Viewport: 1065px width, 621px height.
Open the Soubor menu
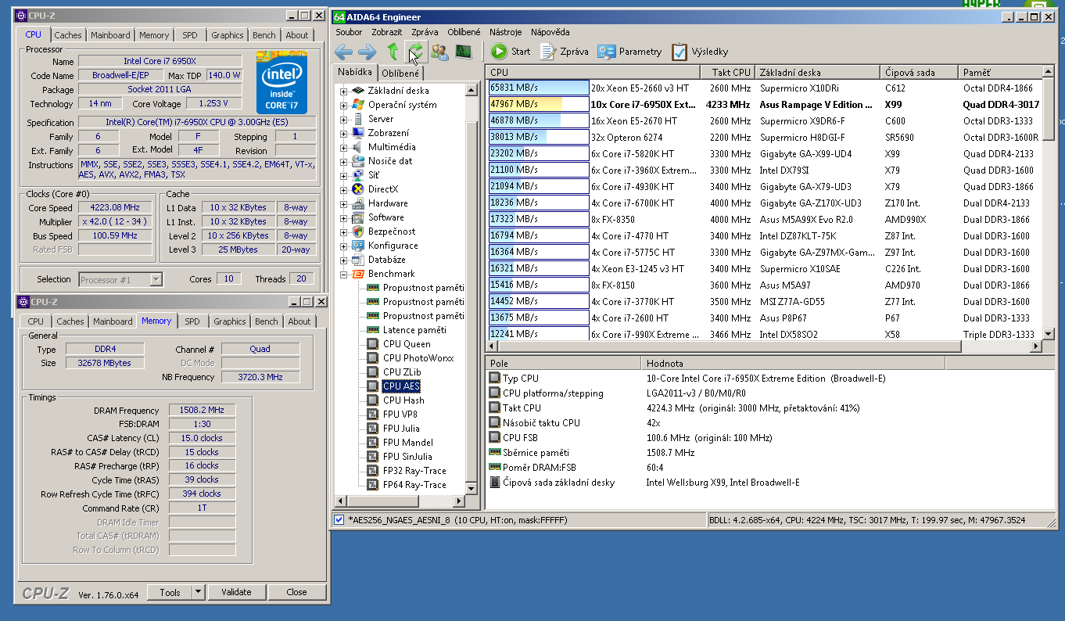tap(349, 32)
